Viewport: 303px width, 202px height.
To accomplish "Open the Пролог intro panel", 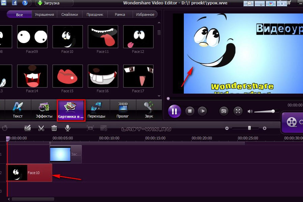I will [x=123, y=110].
